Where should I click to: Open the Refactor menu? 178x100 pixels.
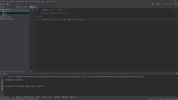[22, 1]
